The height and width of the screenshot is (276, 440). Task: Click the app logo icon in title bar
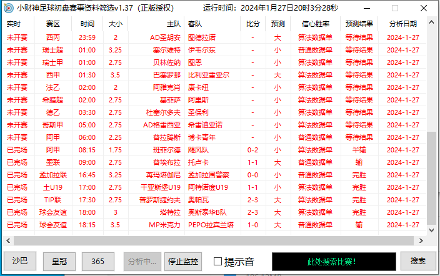pyautogui.click(x=8, y=8)
